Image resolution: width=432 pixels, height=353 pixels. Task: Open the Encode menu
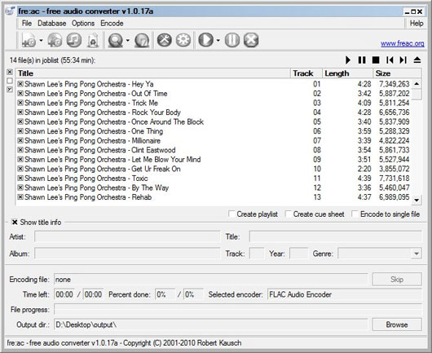[x=112, y=24]
